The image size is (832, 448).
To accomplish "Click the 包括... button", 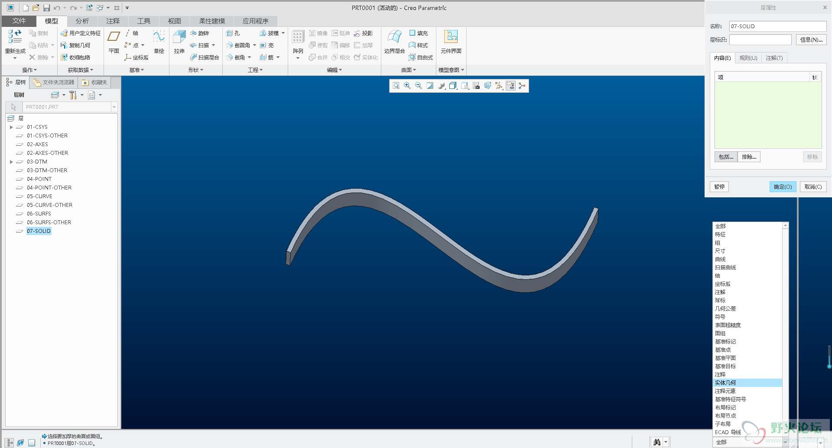I will 726,157.
